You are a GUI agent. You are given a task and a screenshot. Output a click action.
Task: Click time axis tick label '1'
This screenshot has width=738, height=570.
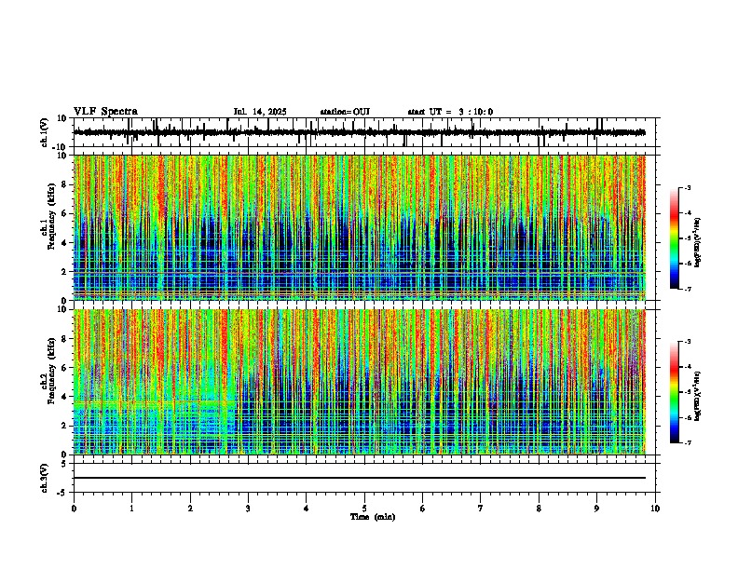point(131,509)
